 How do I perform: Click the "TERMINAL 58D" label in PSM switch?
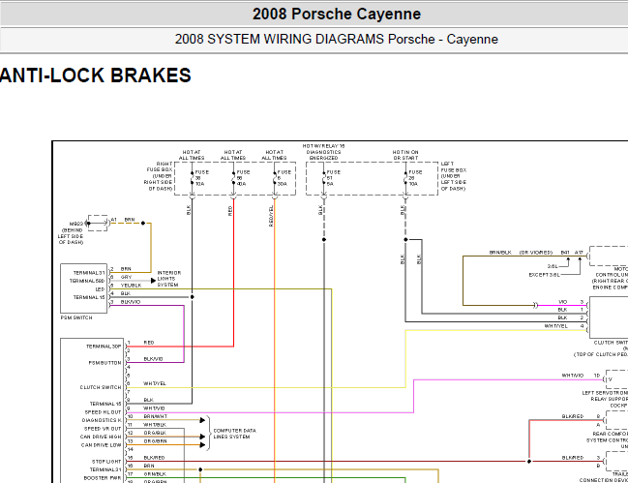[x=87, y=281]
